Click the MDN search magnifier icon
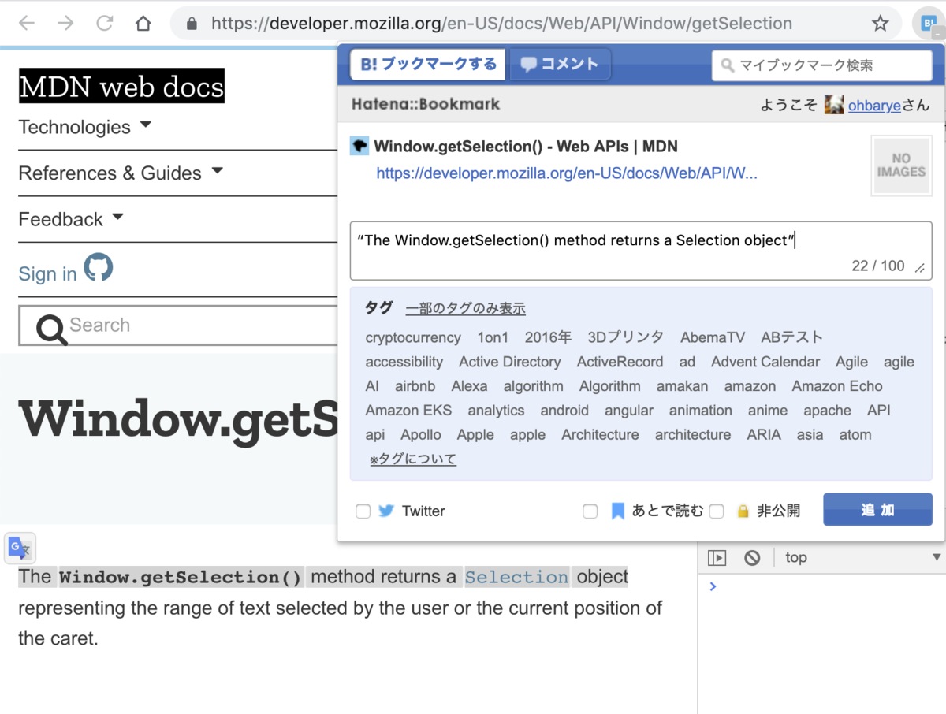 [x=51, y=328]
